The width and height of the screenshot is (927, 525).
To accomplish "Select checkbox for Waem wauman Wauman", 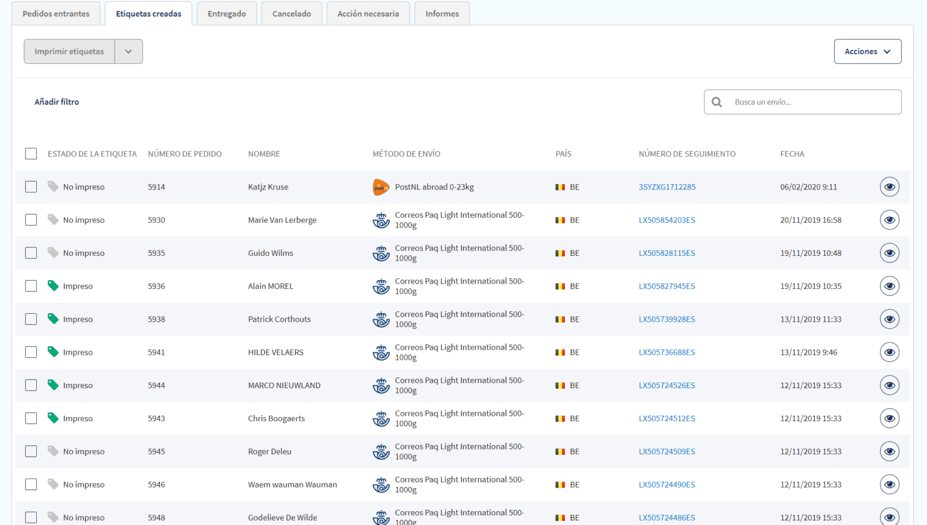I will click(x=31, y=485).
